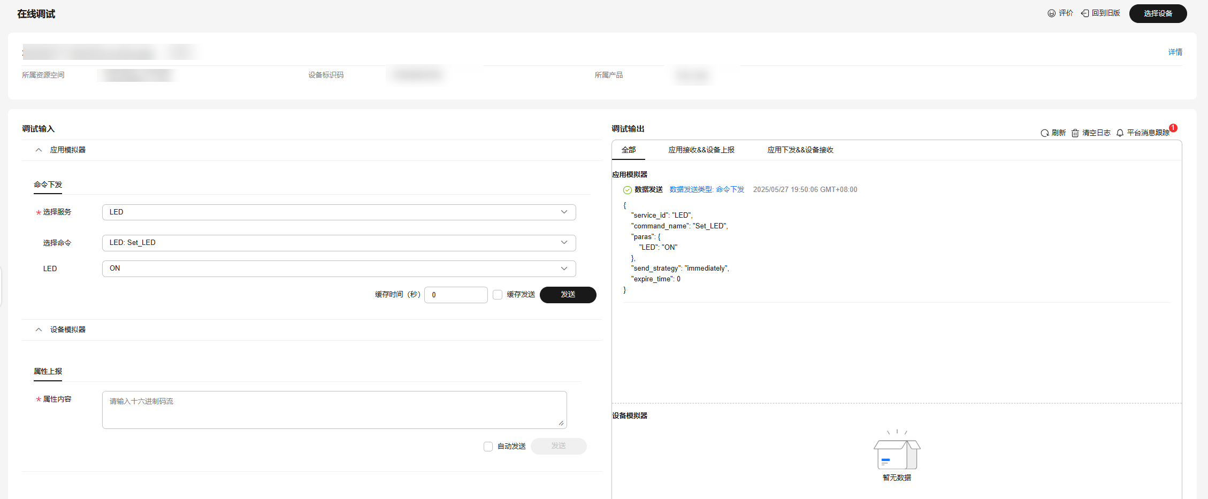The height and width of the screenshot is (499, 1208).
Task: Click the 刷新 label
Action: click(x=1059, y=133)
